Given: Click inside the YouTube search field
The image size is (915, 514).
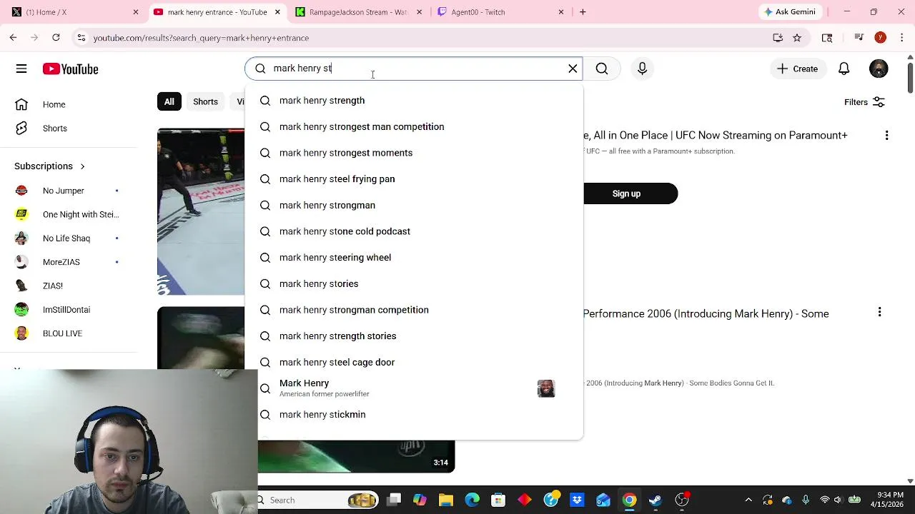Looking at the screenshot, I should coord(415,69).
